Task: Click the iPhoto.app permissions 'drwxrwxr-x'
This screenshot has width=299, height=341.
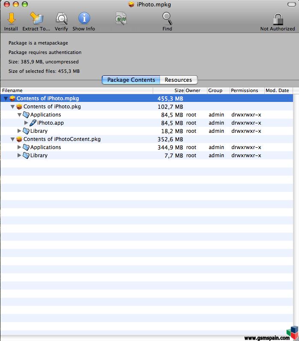Action: pyautogui.click(x=246, y=123)
